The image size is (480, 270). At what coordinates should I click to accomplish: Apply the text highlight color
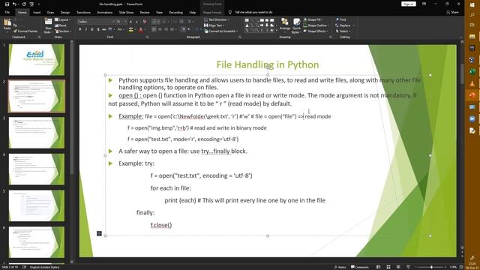[x=131, y=30]
